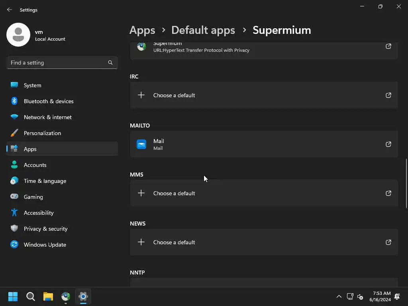Click the Mail app icon under MAILTO
The width and height of the screenshot is (408, 306).
point(141,144)
